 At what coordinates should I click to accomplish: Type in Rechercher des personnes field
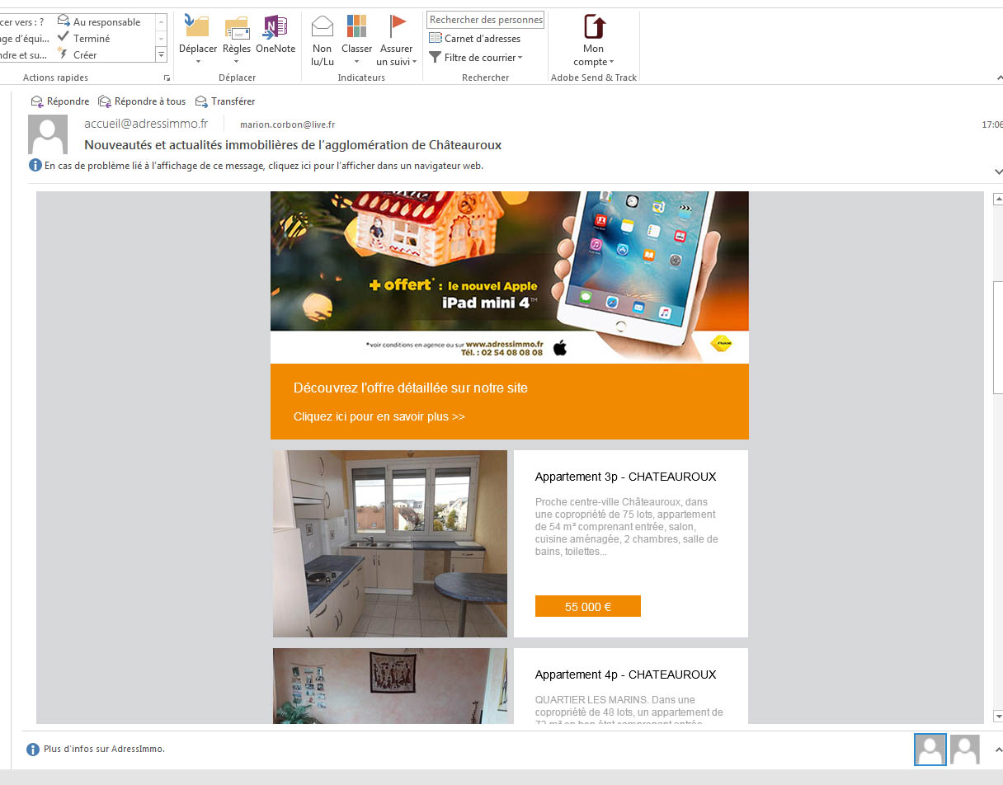point(486,20)
